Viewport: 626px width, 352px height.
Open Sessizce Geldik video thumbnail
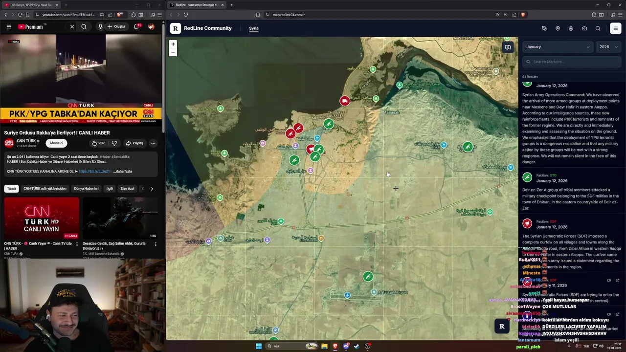click(120, 218)
